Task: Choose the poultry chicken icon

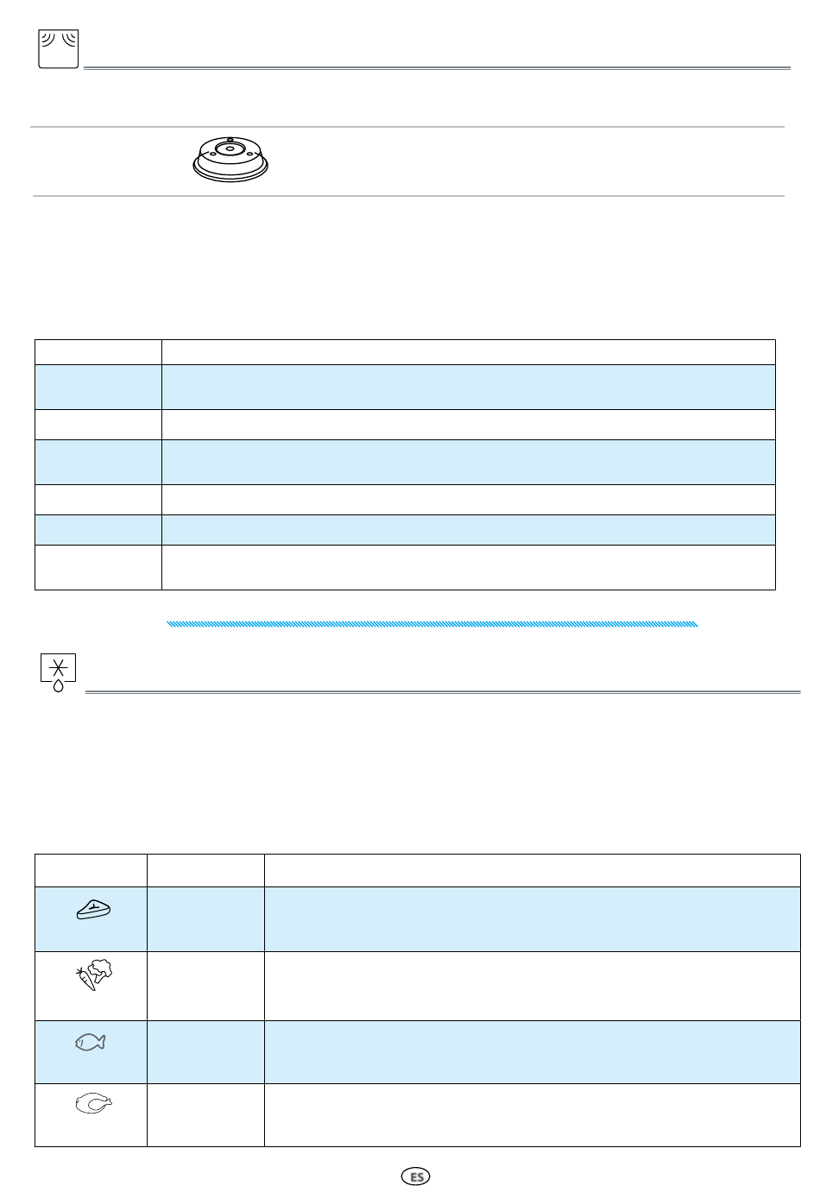Action: click(94, 1104)
